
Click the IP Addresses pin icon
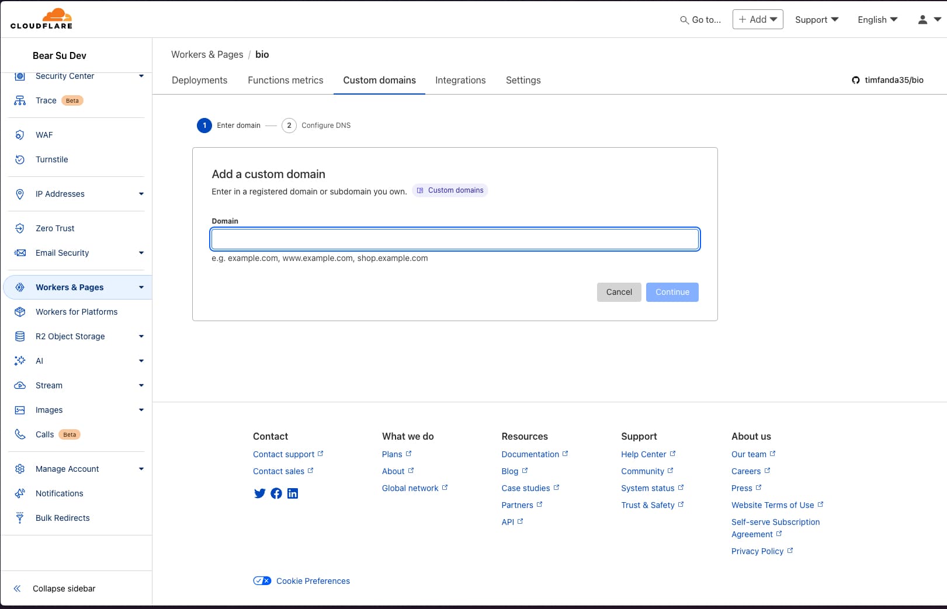click(x=20, y=194)
